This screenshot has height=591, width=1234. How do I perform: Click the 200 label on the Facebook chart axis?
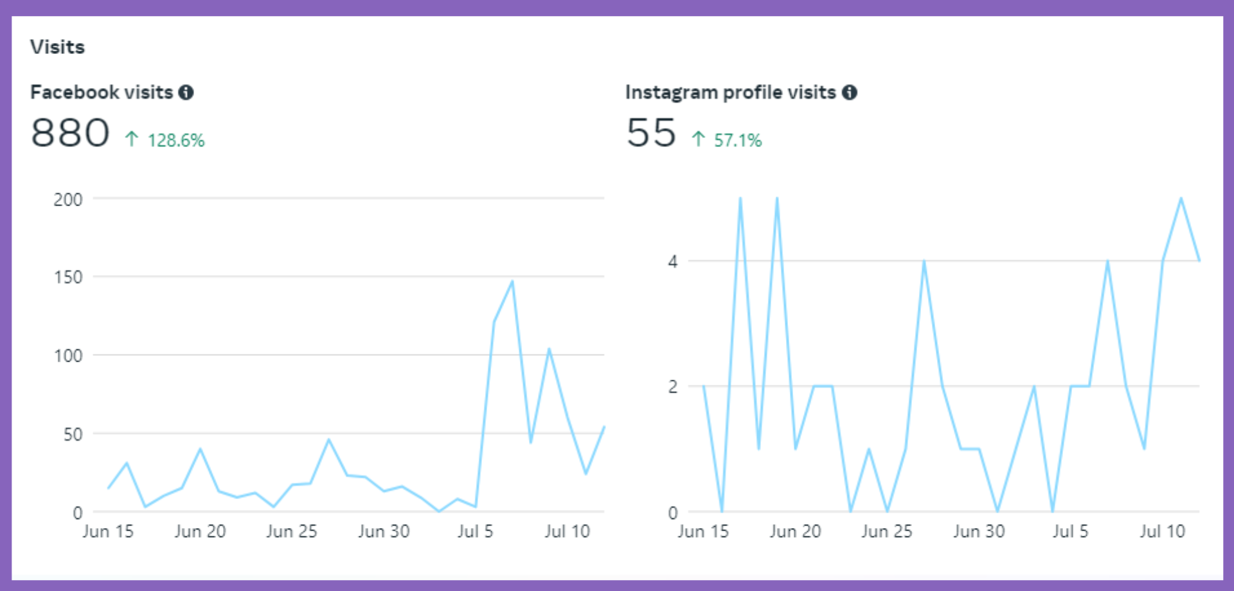68,200
